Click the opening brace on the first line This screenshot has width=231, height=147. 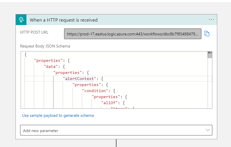26,54
